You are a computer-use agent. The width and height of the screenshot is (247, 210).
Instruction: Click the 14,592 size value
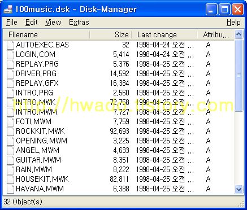click(x=120, y=74)
